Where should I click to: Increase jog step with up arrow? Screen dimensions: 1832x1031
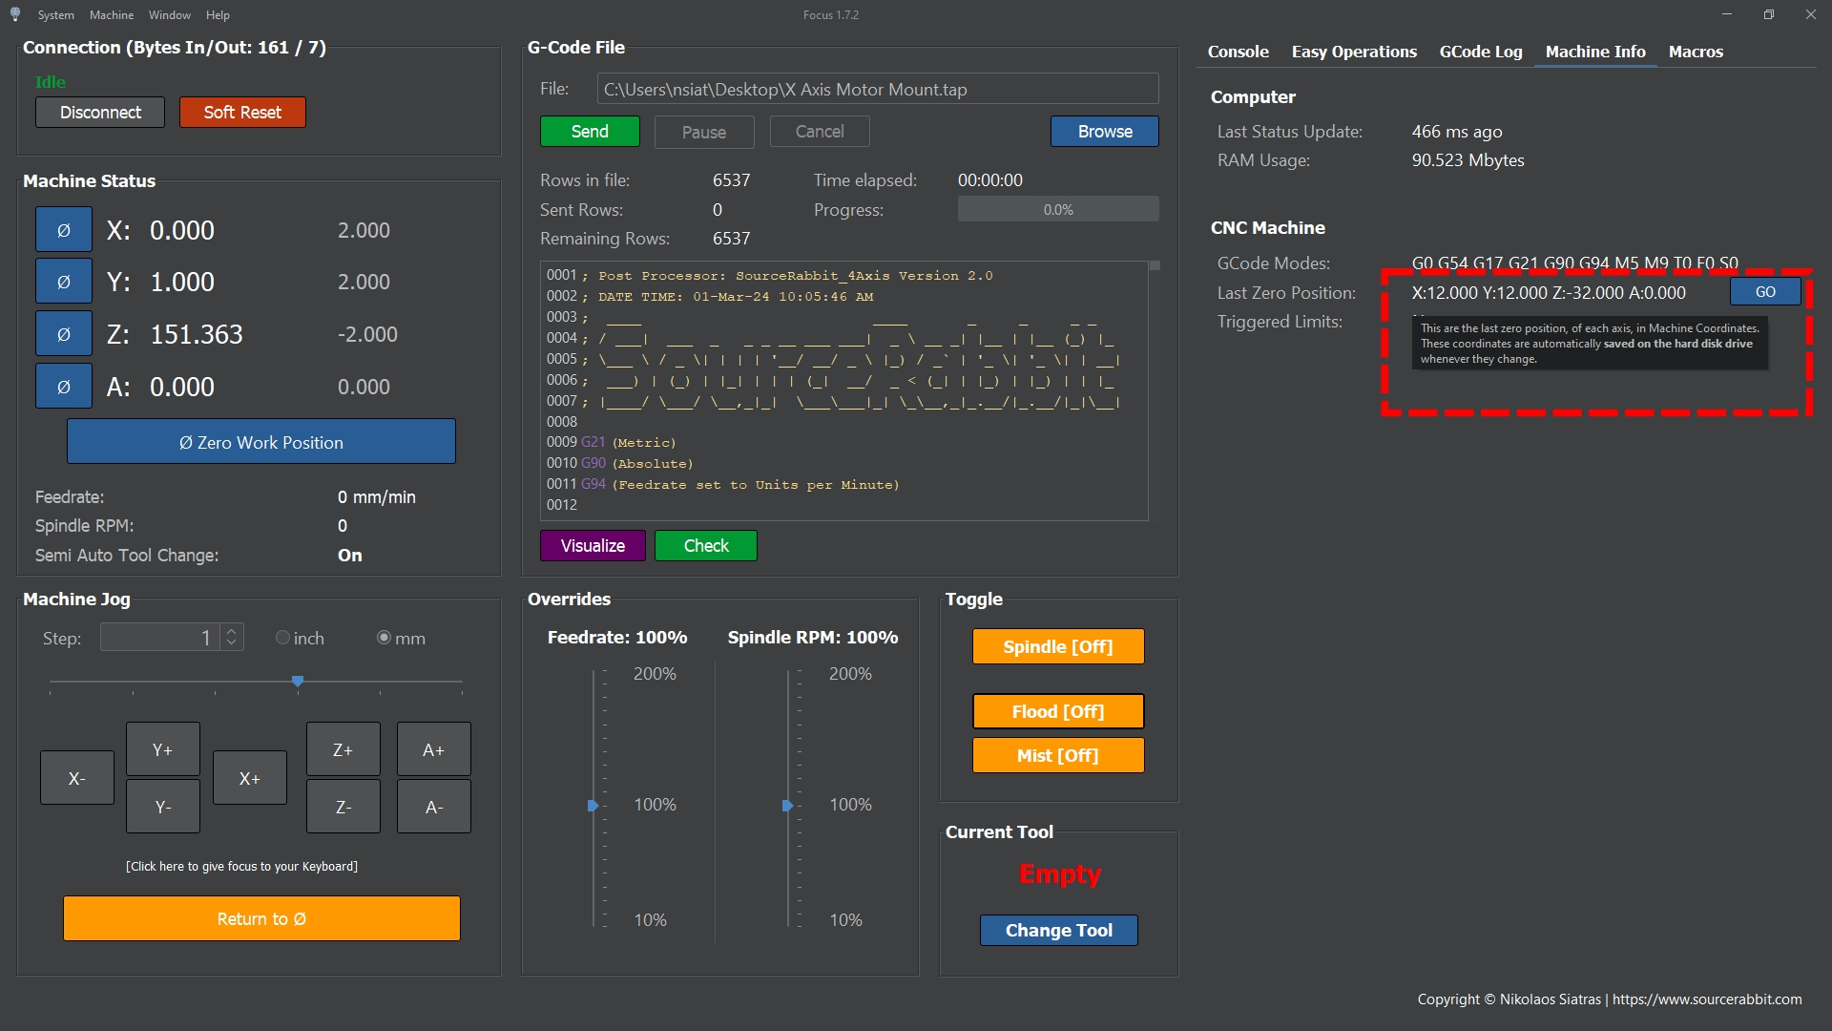[x=231, y=631]
